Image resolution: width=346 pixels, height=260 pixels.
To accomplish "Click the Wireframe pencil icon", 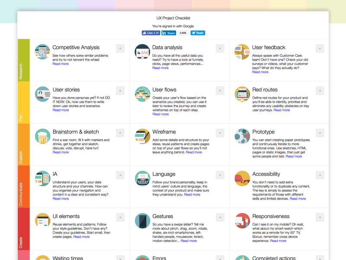I will [142, 136].
